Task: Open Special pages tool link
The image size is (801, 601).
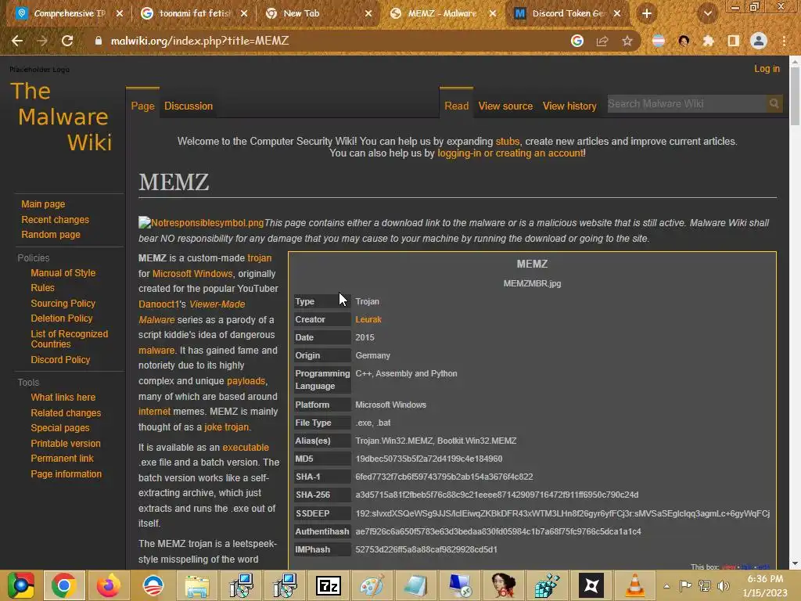Action: tap(59, 428)
